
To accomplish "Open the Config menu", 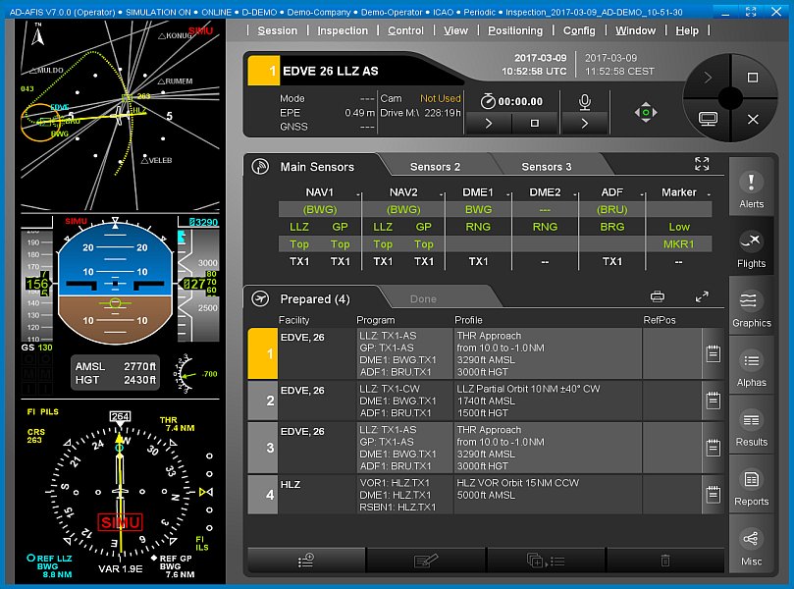I will (x=579, y=30).
